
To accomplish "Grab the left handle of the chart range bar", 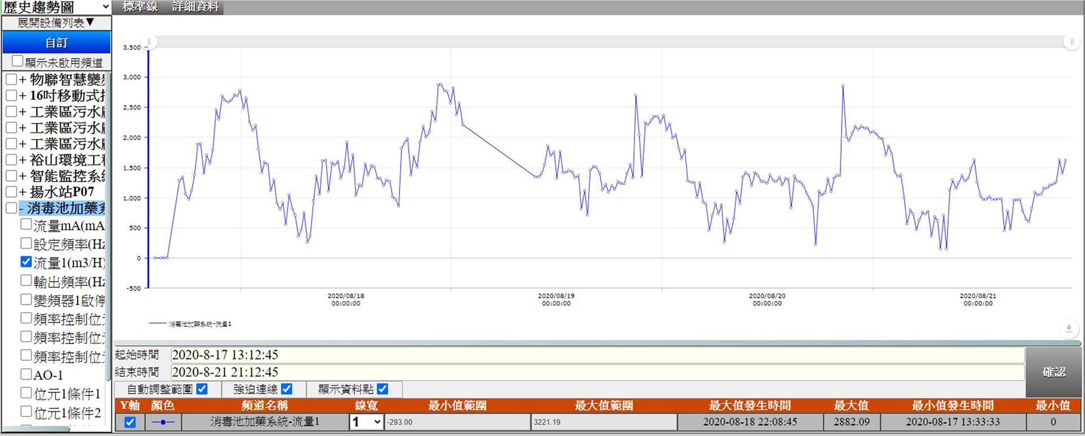I will 149,42.
